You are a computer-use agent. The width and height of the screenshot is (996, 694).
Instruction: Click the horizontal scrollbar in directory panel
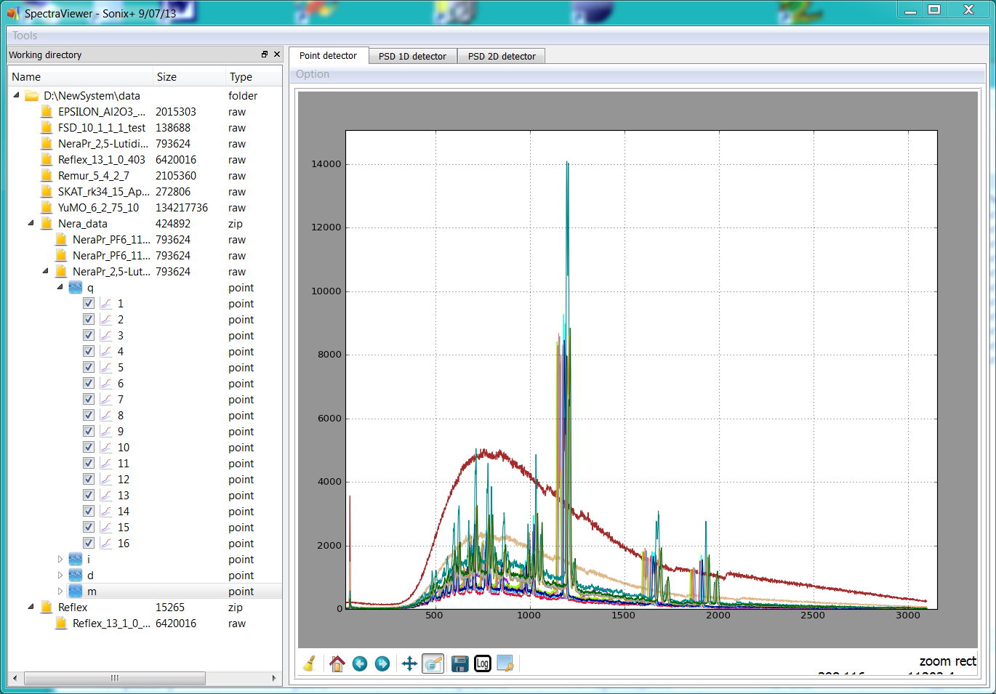[x=115, y=678]
